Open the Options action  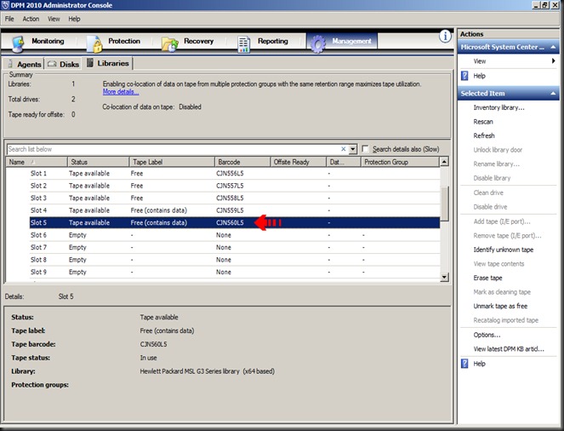(487, 335)
